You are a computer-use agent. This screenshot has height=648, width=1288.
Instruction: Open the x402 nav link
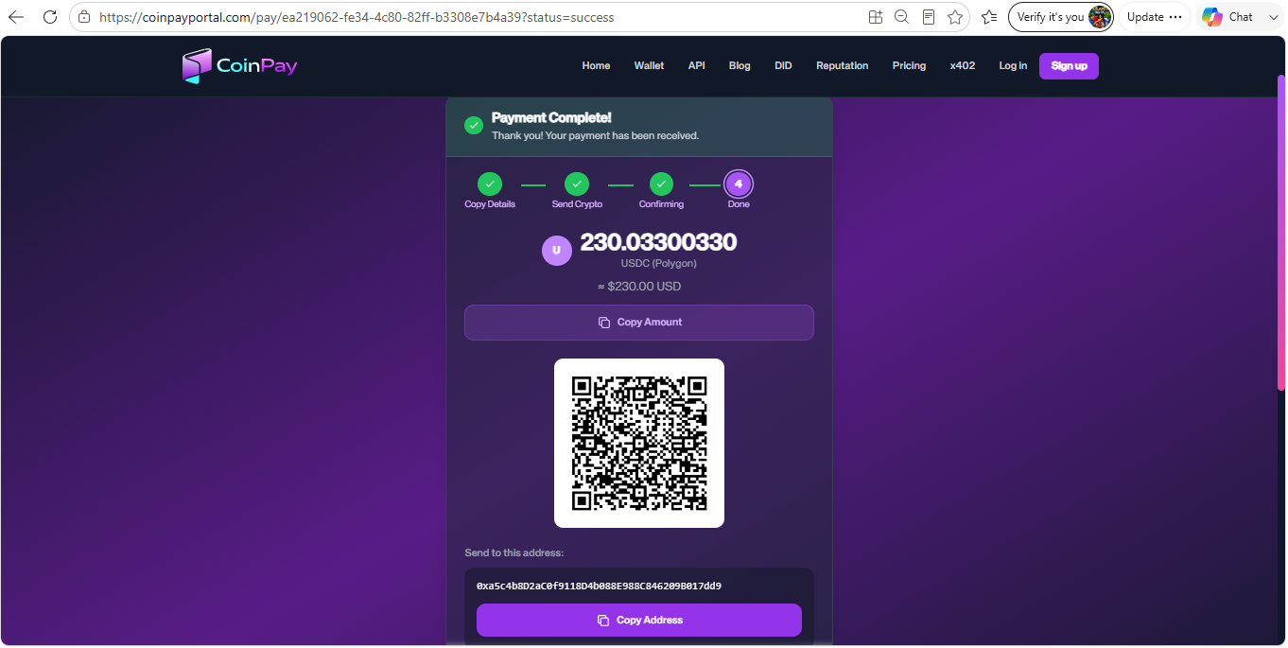963,66
